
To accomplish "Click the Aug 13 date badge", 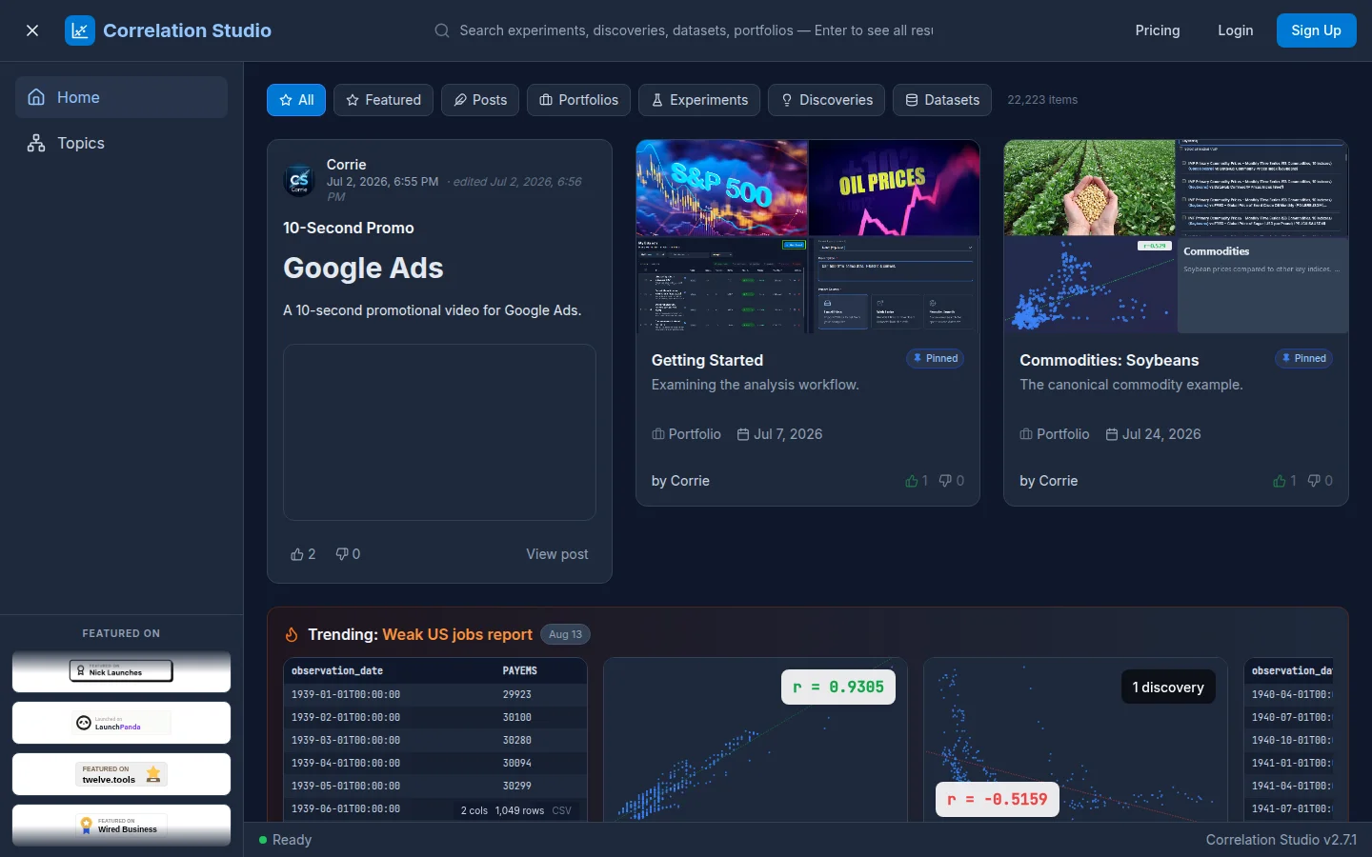I will click(x=565, y=634).
